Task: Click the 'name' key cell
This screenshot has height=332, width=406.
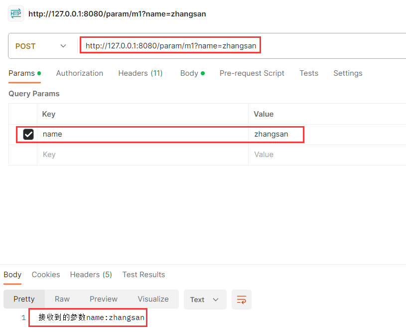Action: pyautogui.click(x=142, y=134)
